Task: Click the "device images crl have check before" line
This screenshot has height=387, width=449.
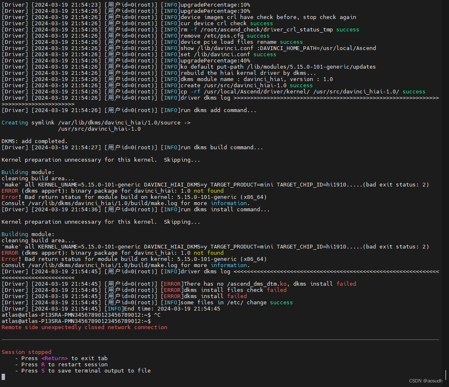Action: click(179, 17)
